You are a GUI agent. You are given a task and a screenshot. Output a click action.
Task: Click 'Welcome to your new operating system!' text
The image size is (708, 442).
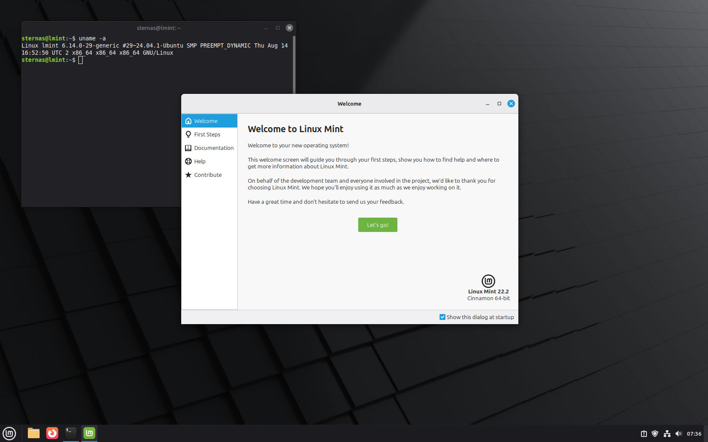(298, 145)
